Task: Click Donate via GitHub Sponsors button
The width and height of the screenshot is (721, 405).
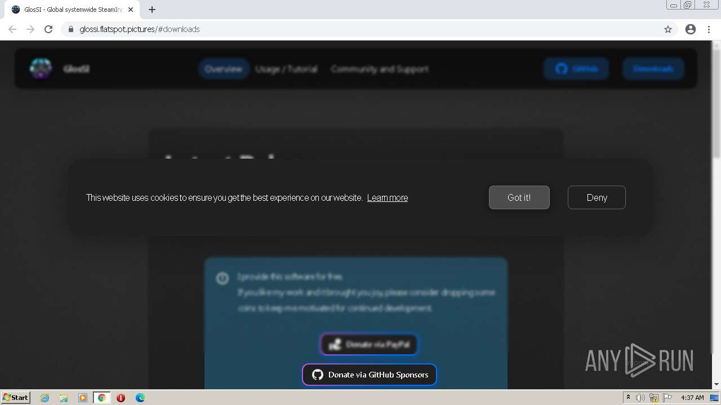Action: point(370,375)
